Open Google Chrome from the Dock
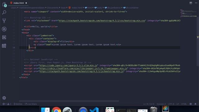The image size is (199, 112). click(x=56, y=110)
